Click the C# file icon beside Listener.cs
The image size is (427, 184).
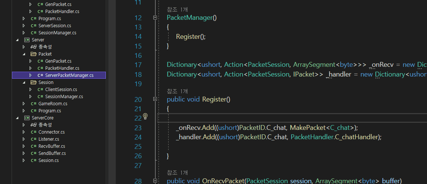34,139
